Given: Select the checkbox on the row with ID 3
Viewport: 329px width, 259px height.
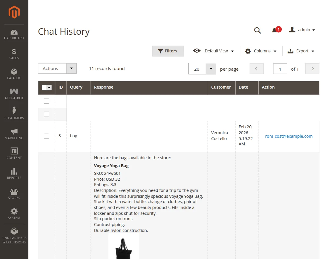Looking at the screenshot, I should pyautogui.click(x=46, y=136).
